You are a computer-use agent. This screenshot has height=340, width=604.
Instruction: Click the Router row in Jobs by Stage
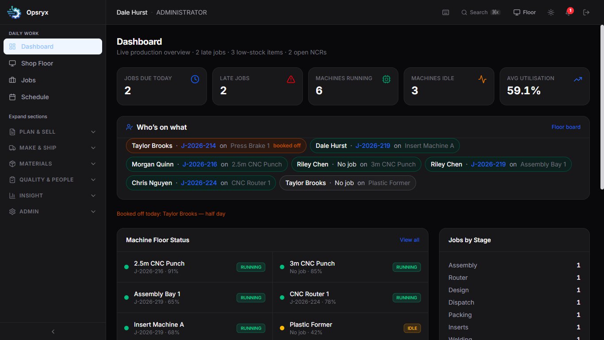514,278
